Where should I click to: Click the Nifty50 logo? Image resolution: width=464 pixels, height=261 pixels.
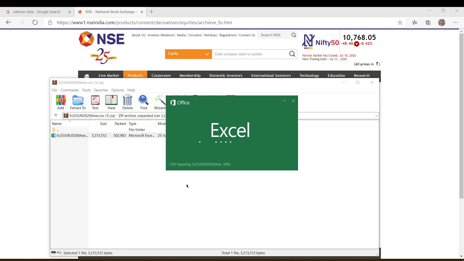[x=320, y=42]
